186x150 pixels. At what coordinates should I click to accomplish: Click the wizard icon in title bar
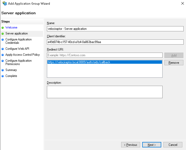[4, 4]
